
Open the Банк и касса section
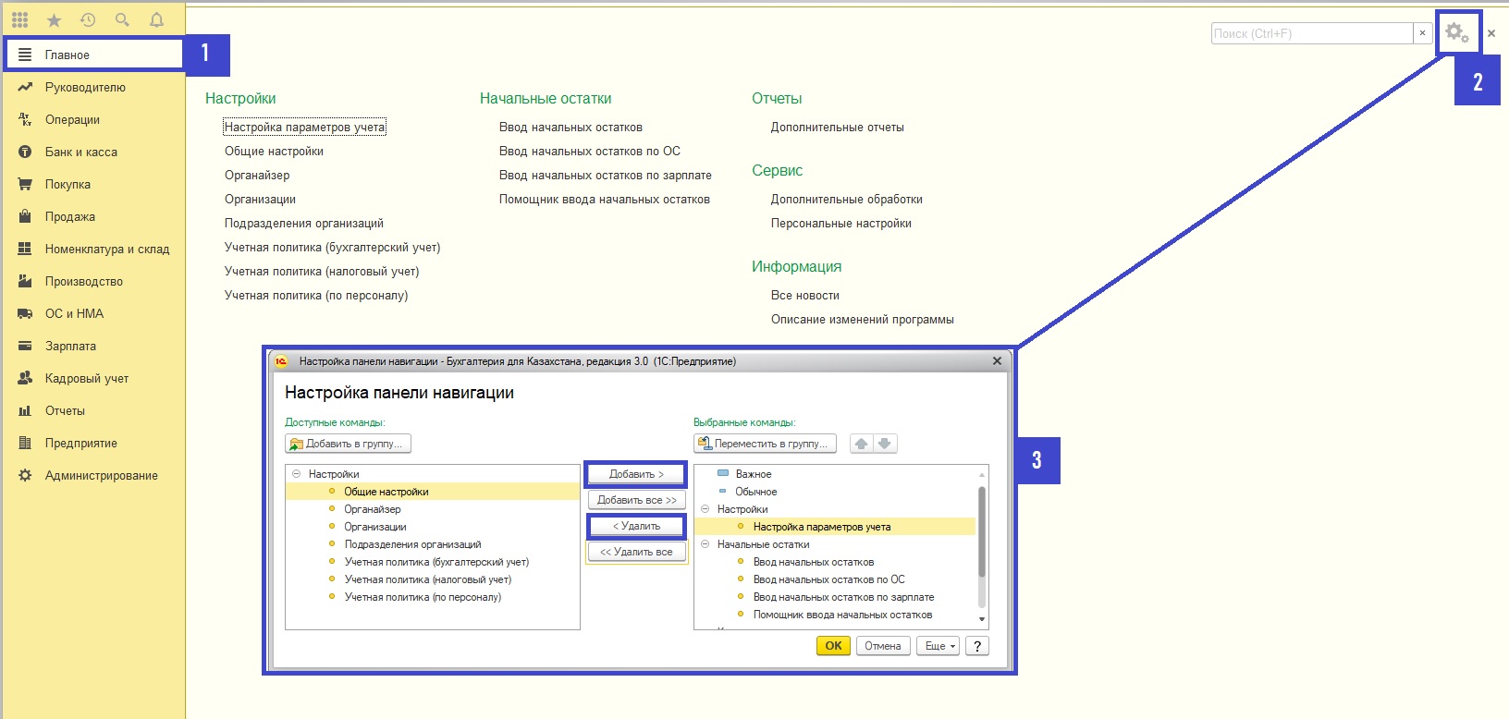93,152
